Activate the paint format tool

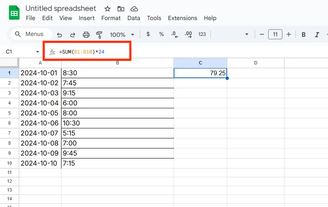coord(99,35)
